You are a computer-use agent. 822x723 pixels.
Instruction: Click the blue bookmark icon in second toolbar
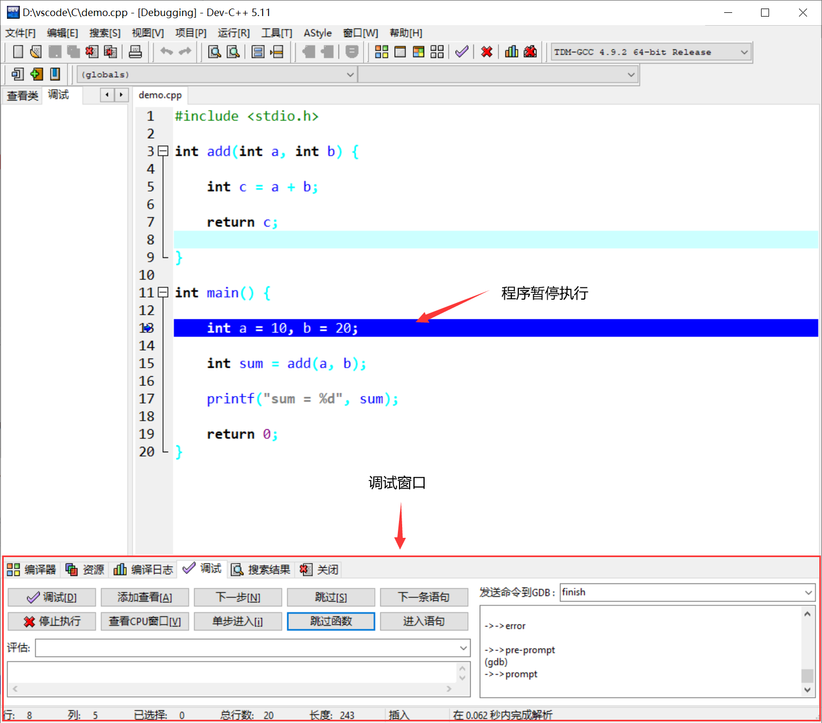pyautogui.click(x=55, y=74)
